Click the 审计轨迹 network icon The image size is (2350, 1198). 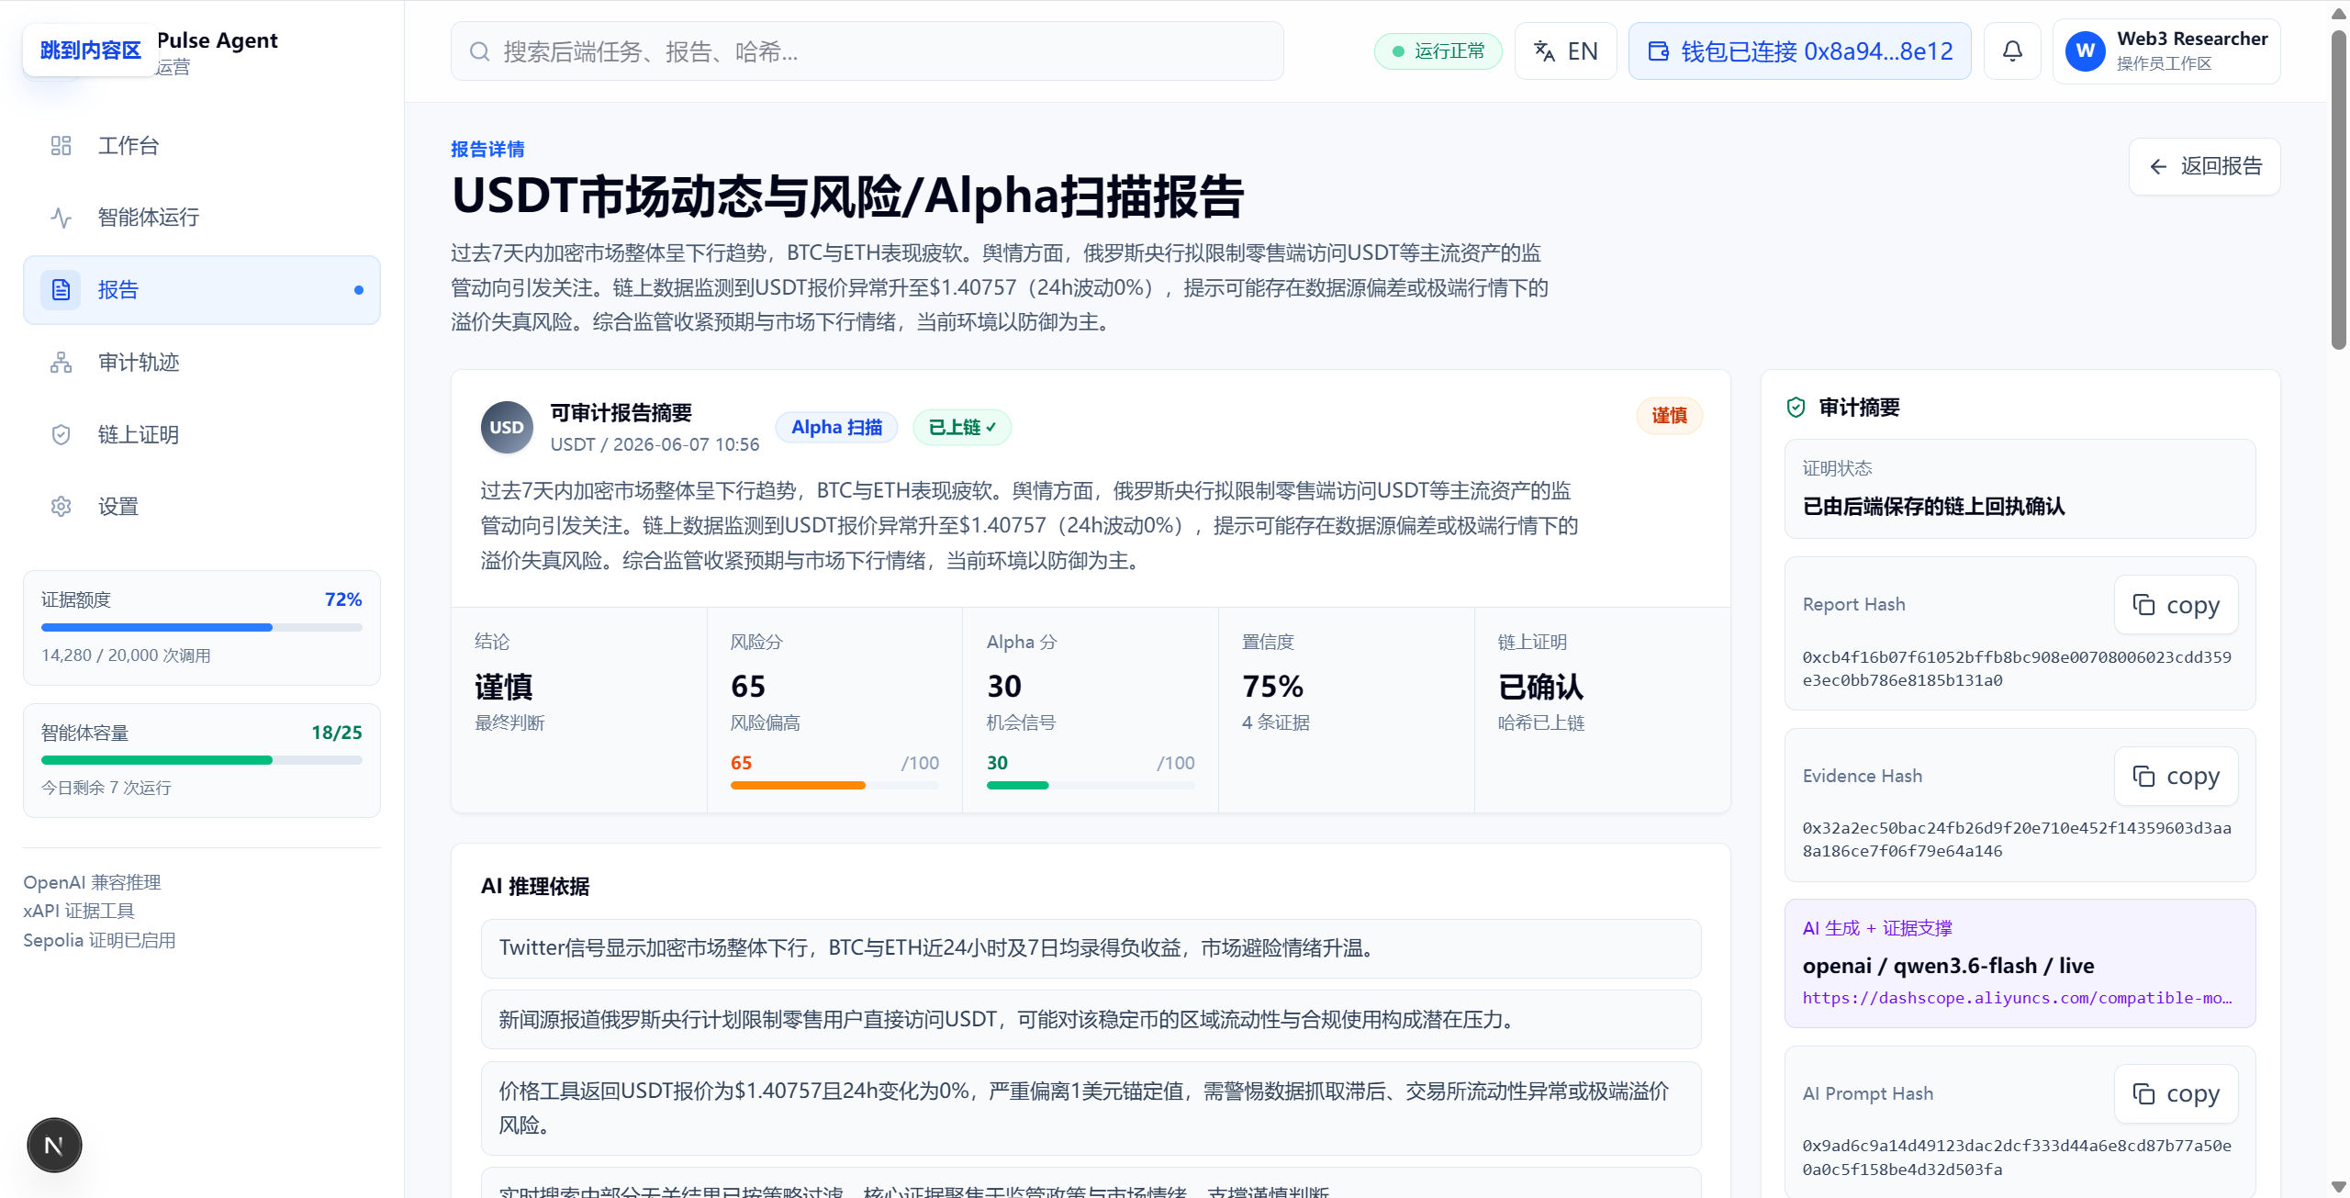pyautogui.click(x=61, y=363)
